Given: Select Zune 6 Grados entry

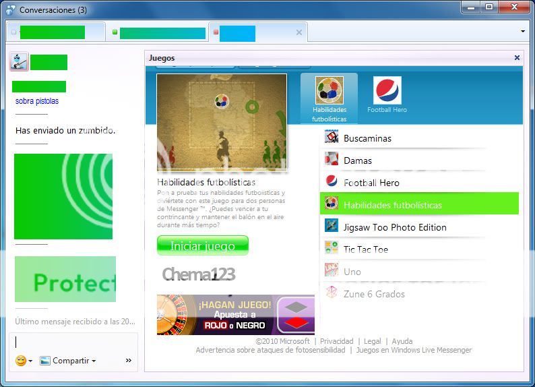Looking at the screenshot, I should (419, 293).
